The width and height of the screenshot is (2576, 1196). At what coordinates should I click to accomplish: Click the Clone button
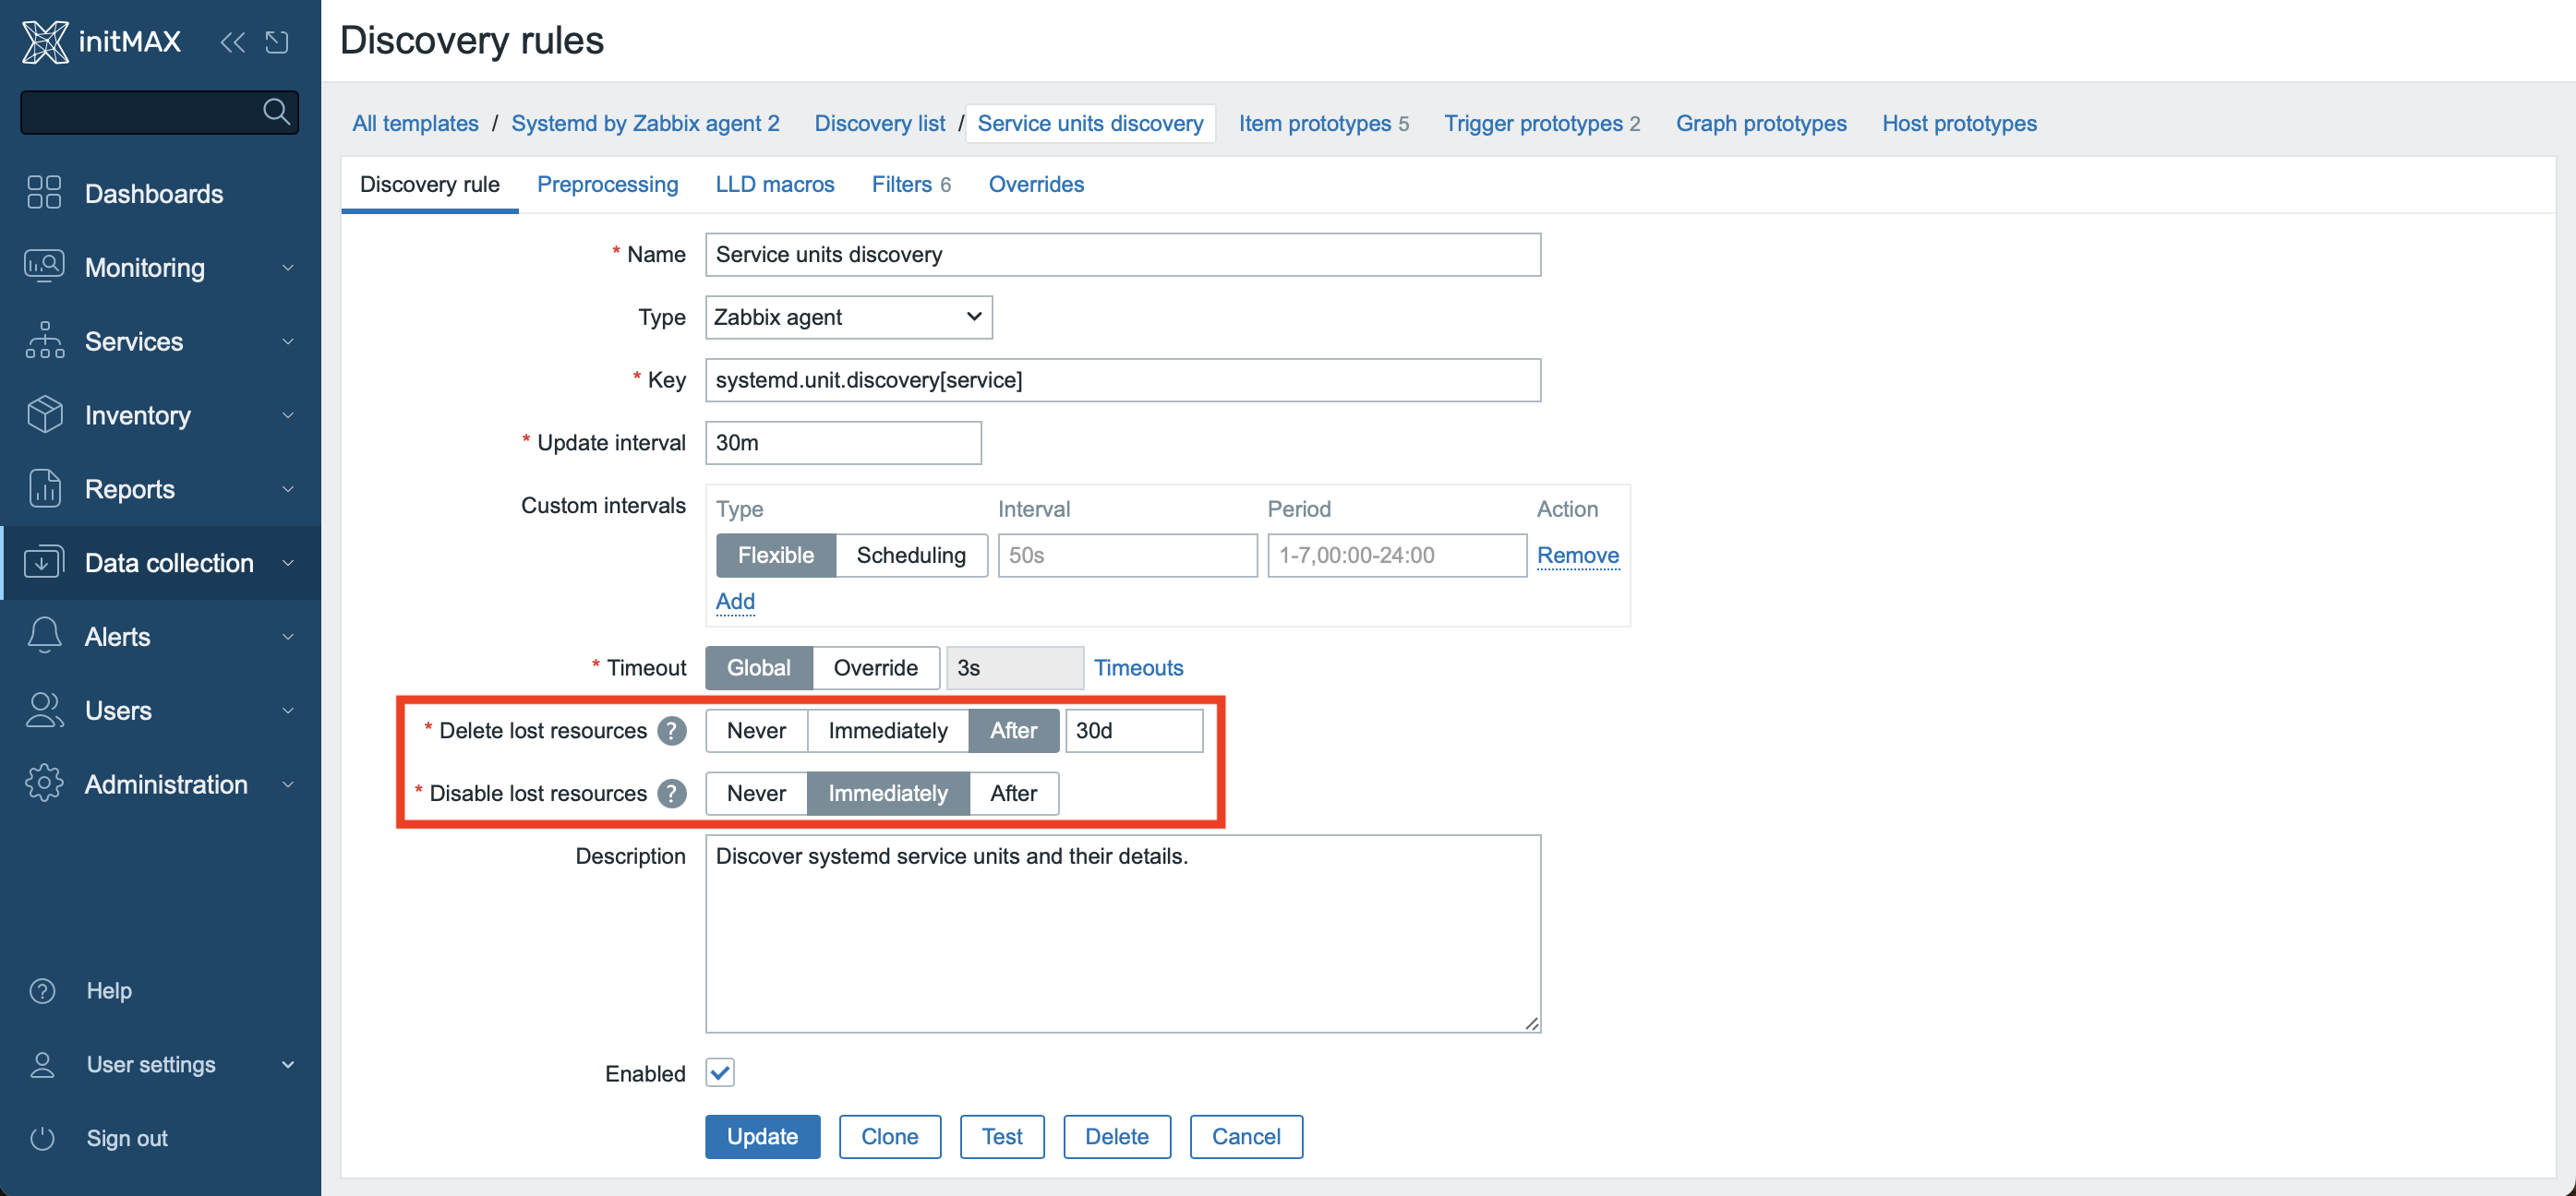[889, 1137]
